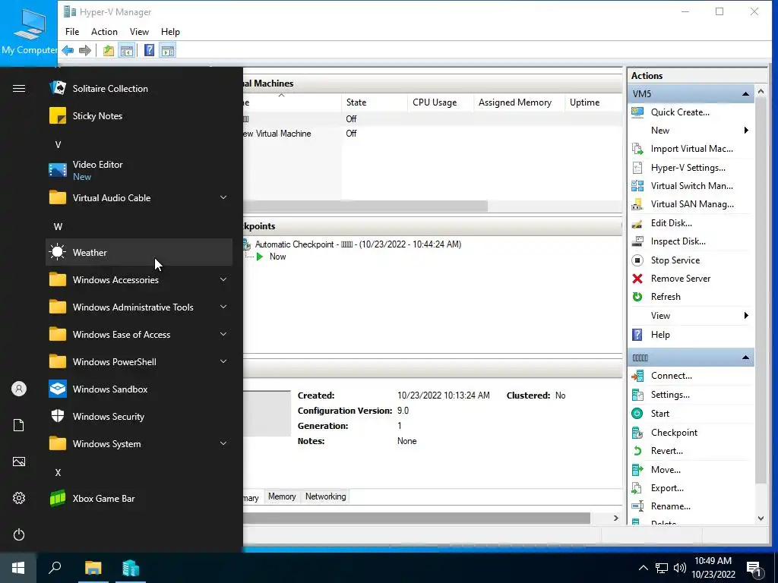Viewport: 778px width, 583px height.
Task: Expand the Virtual Audio Cable folder
Action: 139,198
